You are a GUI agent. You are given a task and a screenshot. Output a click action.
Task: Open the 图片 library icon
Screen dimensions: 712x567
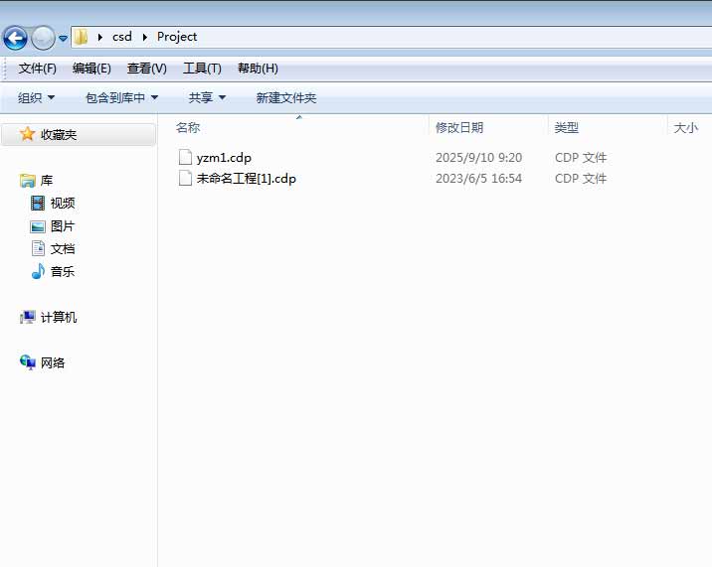(38, 226)
